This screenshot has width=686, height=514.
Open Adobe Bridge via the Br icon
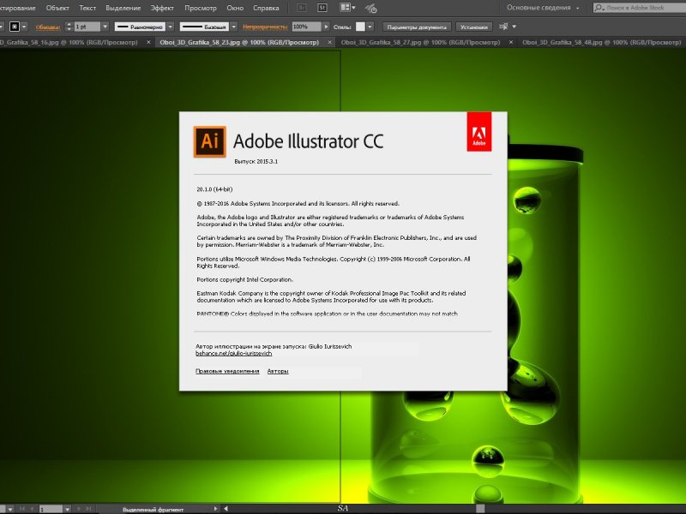[x=302, y=8]
